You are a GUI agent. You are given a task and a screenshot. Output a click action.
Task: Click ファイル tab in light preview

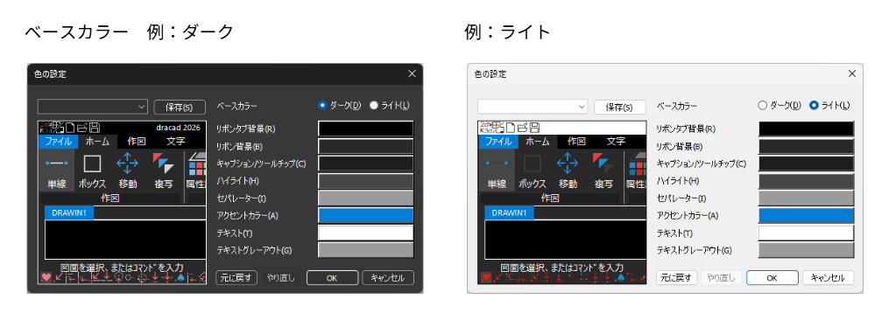[x=498, y=142]
